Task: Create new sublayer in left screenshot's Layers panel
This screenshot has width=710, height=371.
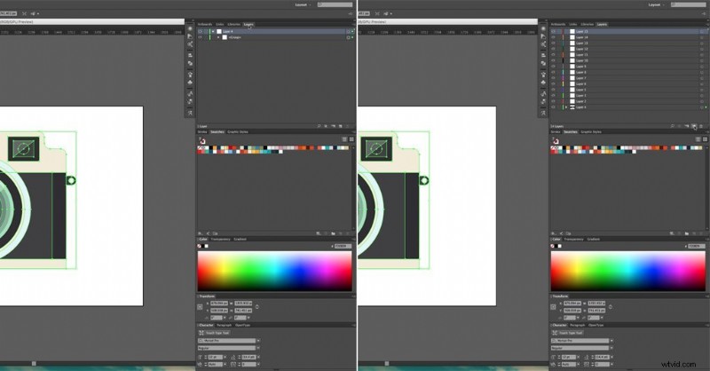Action: click(334, 126)
